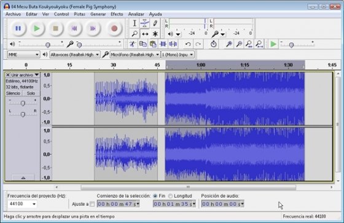Viewport: 344px width, 223px height.
Task: Open the Ayuda menu
Action: [x=155, y=14]
